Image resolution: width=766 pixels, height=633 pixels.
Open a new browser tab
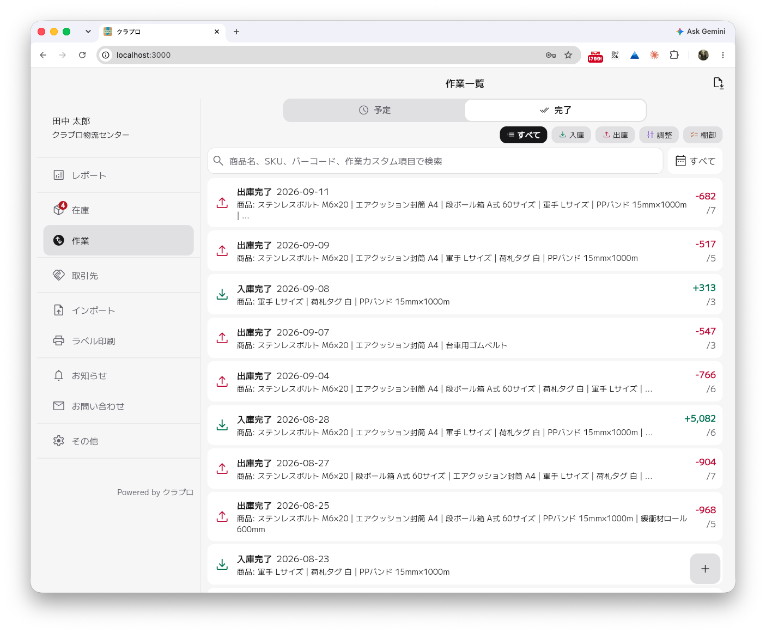pyautogui.click(x=236, y=32)
